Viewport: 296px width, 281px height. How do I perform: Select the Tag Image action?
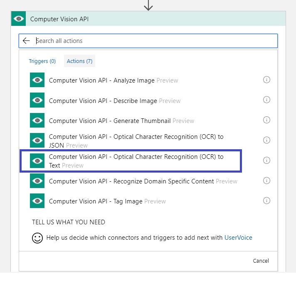point(107,201)
